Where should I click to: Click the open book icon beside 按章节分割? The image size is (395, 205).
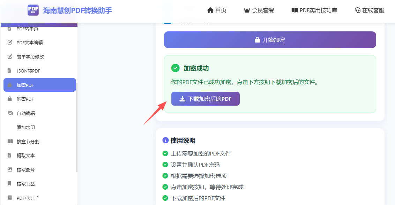click(10, 141)
